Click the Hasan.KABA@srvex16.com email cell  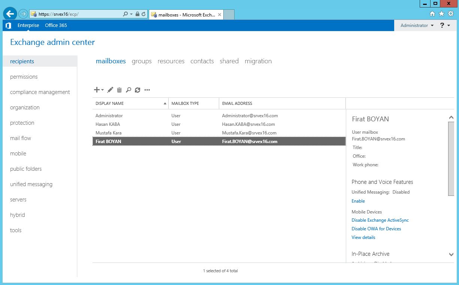[248, 124]
